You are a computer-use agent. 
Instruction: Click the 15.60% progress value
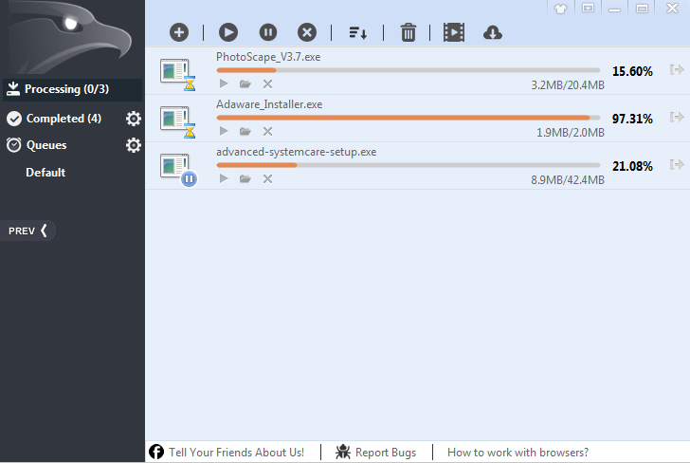[632, 71]
